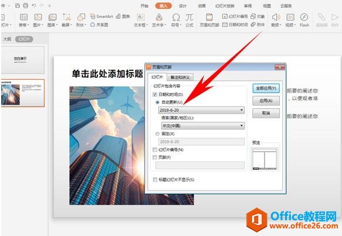Start a screen capture with 截屏
Image resolution: width=342 pixels, height=236 pixels.
pos(67,17)
